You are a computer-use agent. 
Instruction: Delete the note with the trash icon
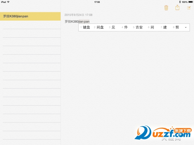[166, 8]
